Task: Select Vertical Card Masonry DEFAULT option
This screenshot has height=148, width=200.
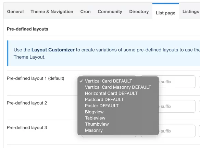Action: click(118, 87)
